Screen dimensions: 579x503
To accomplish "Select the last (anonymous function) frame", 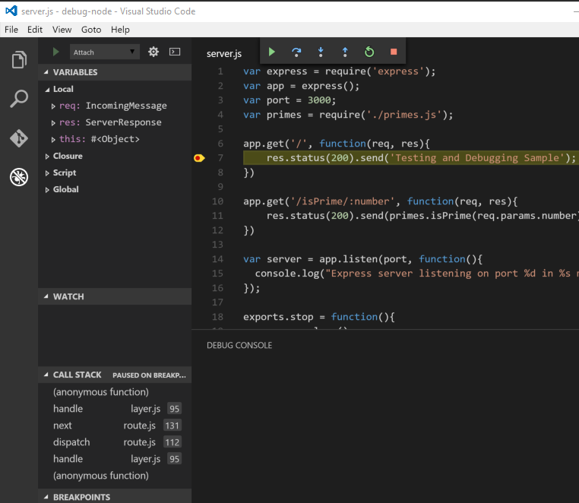I will tap(115, 476).
